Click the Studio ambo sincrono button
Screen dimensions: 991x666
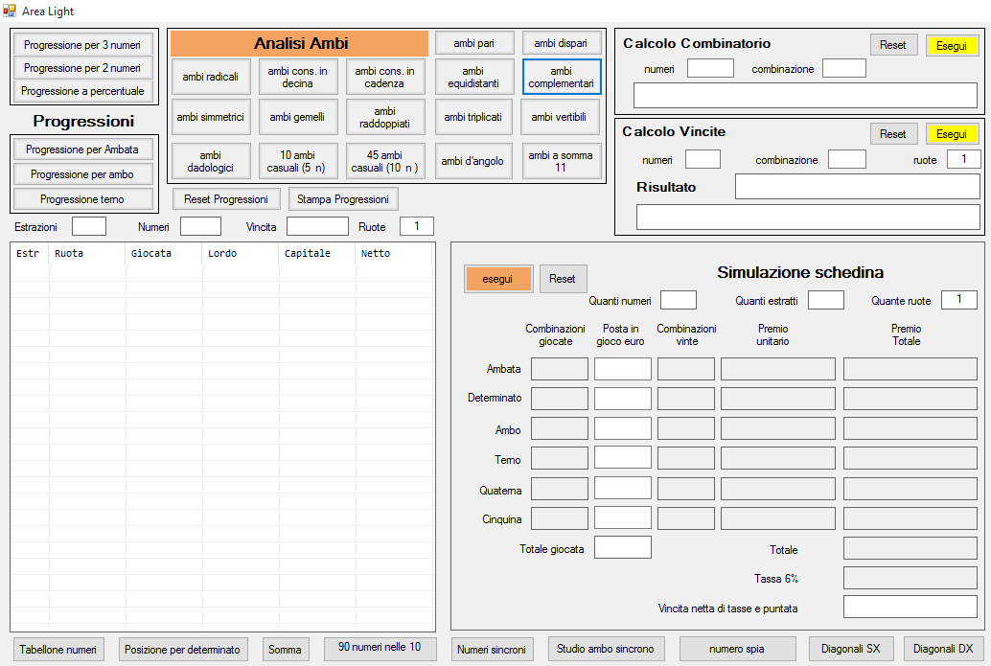tap(606, 649)
